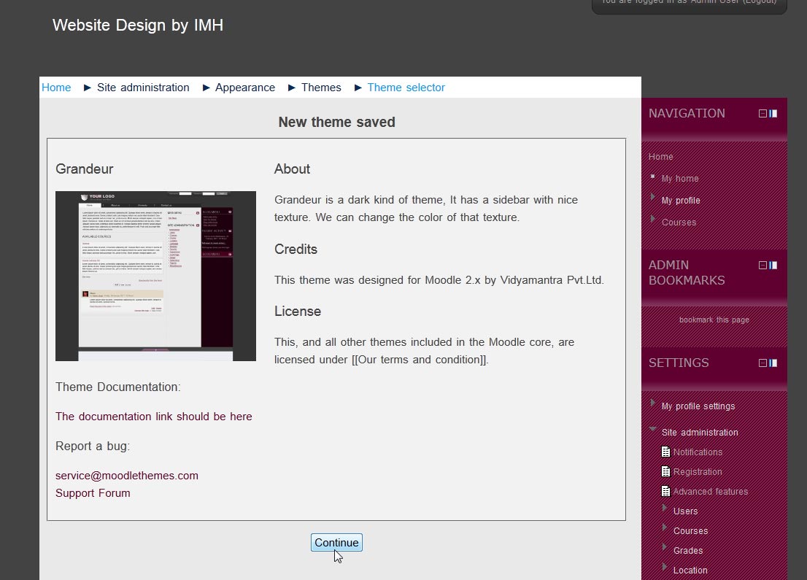
Task: Dock the Admin Bookmarks block
Action: (x=773, y=265)
